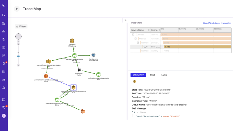Screen dimensions: 233x131
Task: Click the zoom slider handle on map
Action: (x=19, y=56)
